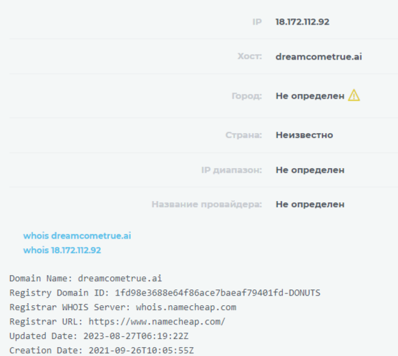This screenshot has height=356, width=398.
Task: Click the Страна value Неизвестно
Action: 304,135
